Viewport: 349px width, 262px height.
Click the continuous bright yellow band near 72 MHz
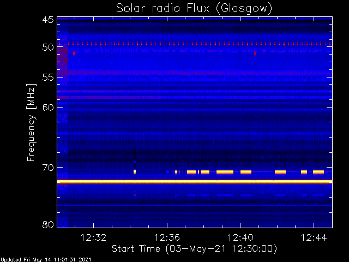click(195, 182)
